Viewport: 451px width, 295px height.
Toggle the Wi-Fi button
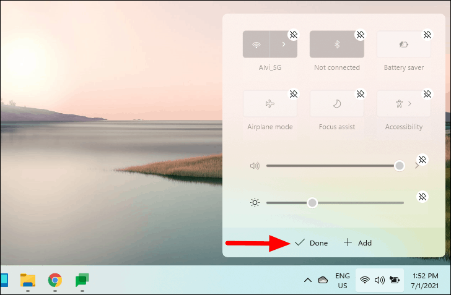pyautogui.click(x=256, y=45)
